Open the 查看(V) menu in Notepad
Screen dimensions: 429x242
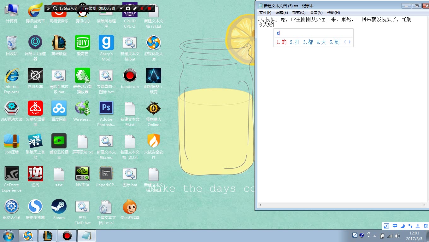316,13
